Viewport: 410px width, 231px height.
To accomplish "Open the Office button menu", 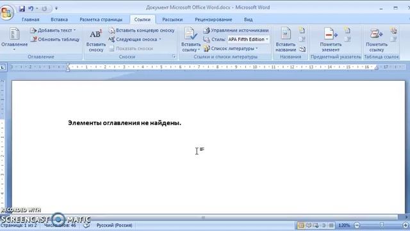I will click(6, 12).
